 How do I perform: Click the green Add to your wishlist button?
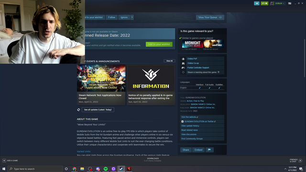pos(159,44)
